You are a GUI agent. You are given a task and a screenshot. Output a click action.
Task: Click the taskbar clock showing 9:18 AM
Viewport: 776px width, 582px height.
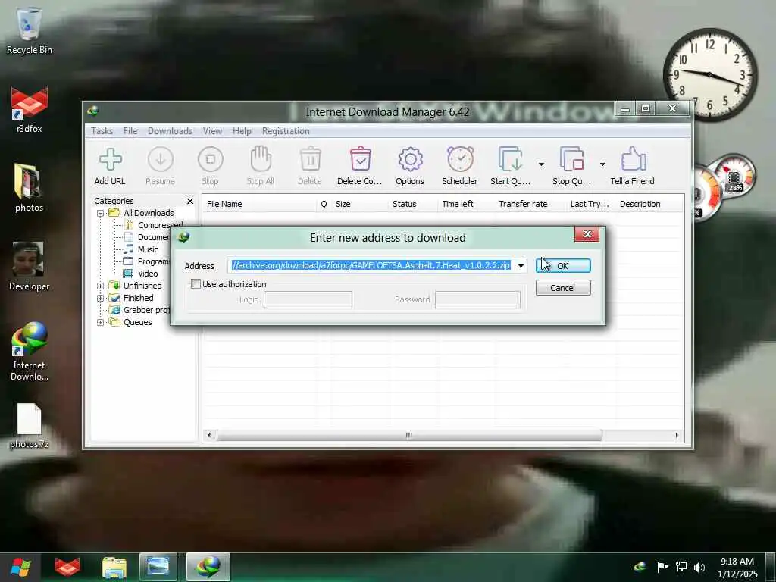point(737,568)
